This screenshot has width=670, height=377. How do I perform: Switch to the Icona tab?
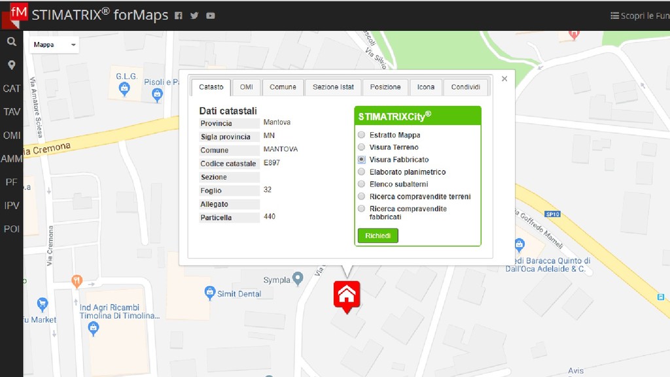(426, 87)
